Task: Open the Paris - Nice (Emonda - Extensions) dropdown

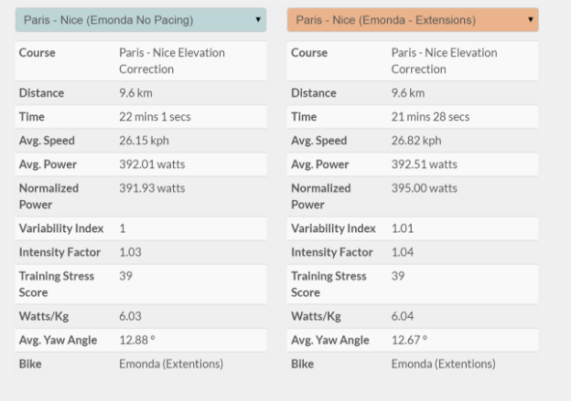Action: point(412,20)
